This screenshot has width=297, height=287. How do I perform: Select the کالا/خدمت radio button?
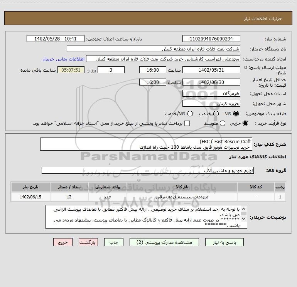190,114
